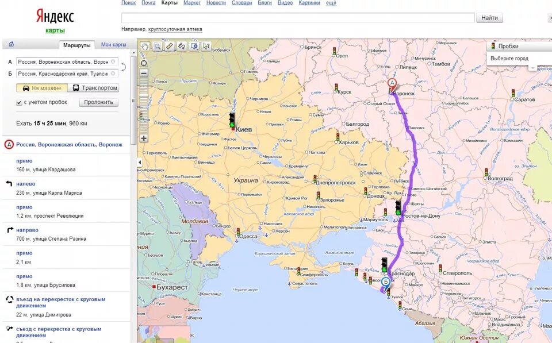Click the 'Проложить' button
The height and width of the screenshot is (343, 552).
[x=98, y=102]
